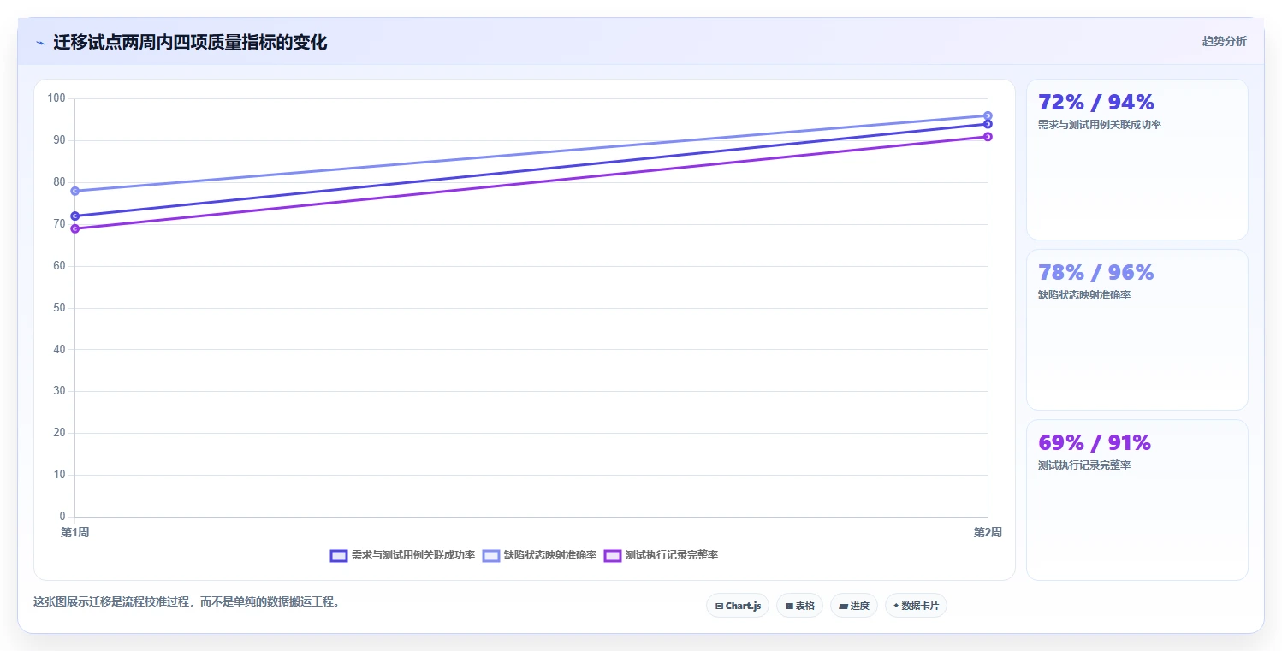Click the 第2周 x-axis label
Screen dimensions: 1282x651
(988, 532)
